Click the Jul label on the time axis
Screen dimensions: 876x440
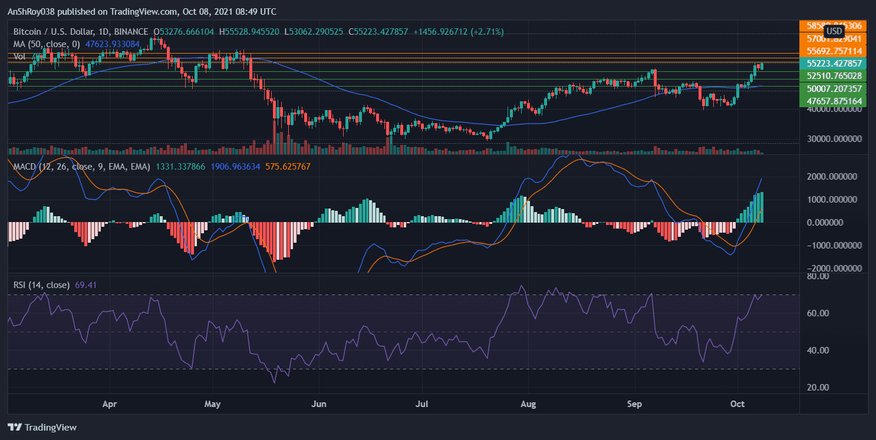[422, 405]
